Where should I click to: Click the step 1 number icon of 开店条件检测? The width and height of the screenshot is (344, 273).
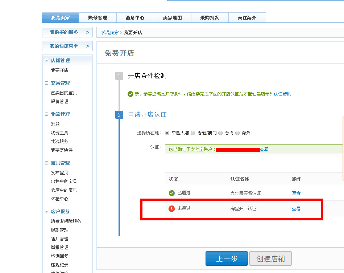pyautogui.click(x=119, y=76)
